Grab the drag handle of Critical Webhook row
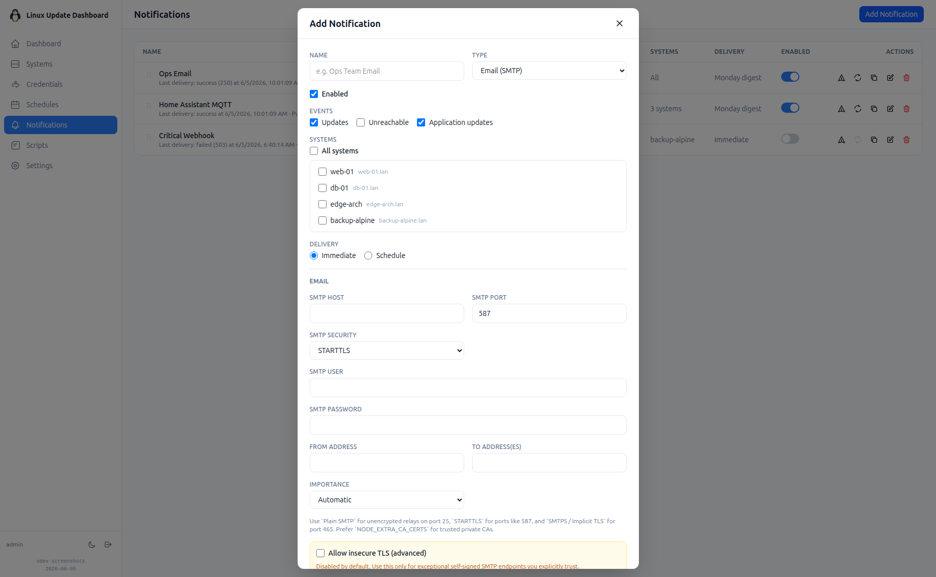The height and width of the screenshot is (577, 936). point(149,137)
